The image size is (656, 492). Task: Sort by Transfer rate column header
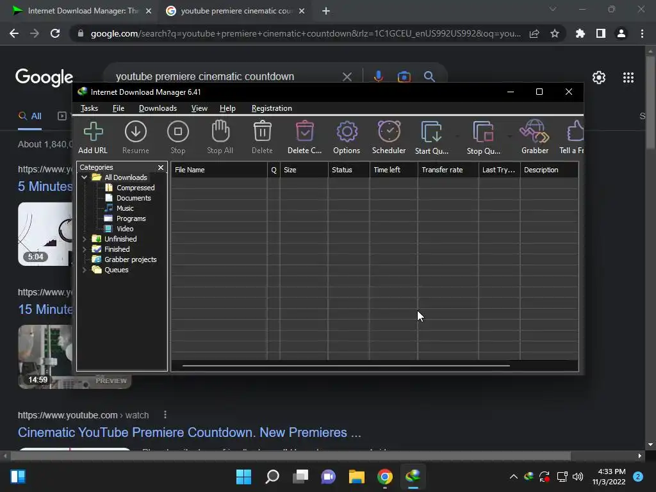click(448, 170)
